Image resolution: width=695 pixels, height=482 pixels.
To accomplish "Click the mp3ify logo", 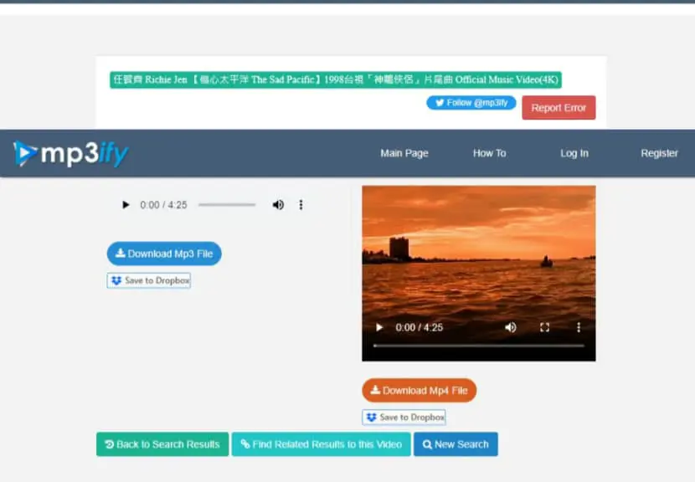I will tap(71, 154).
